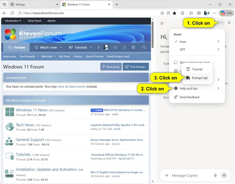The image size is (235, 184).
Task: Click Mark forums read
Action: coord(118,56)
